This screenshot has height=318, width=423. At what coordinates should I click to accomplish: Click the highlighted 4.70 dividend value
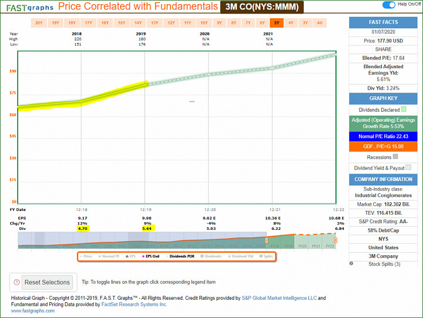[x=83, y=229]
